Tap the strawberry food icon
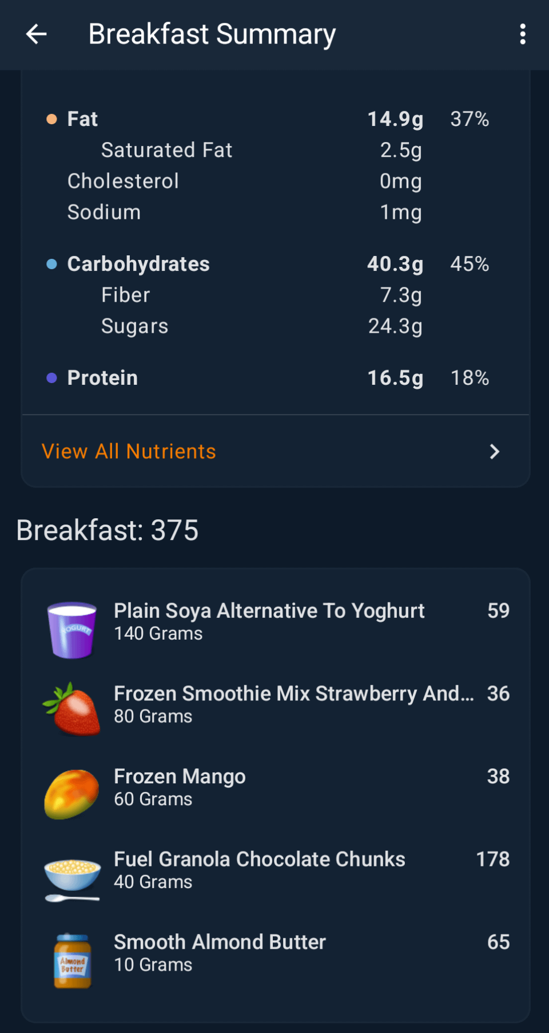Image resolution: width=549 pixels, height=1033 pixels. (72, 709)
